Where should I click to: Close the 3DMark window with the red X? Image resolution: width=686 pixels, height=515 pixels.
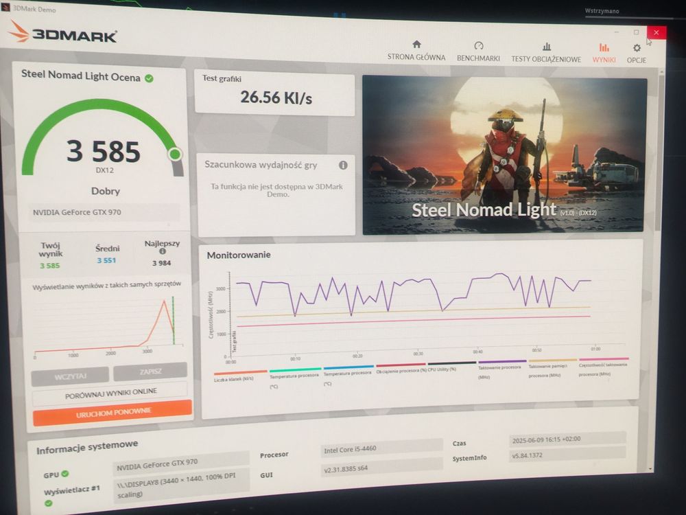click(657, 32)
